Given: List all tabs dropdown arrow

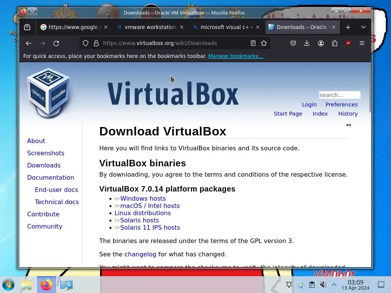Looking at the screenshot, I should (x=364, y=27).
